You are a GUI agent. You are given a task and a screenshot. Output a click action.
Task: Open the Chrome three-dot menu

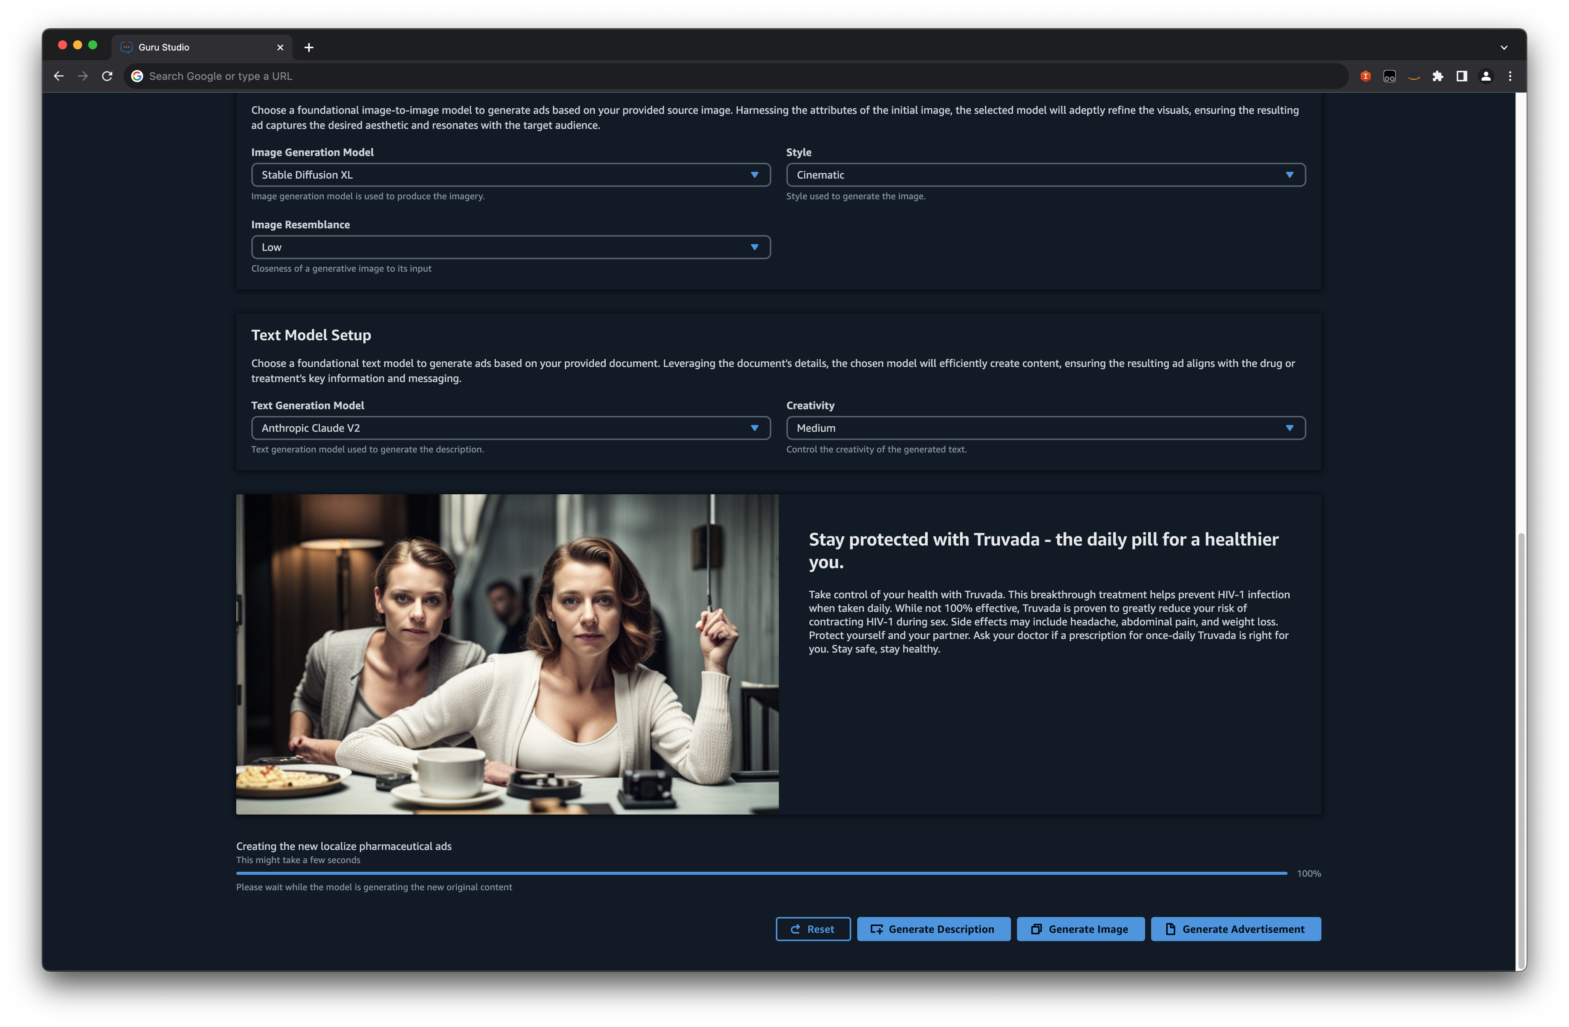coord(1510,76)
